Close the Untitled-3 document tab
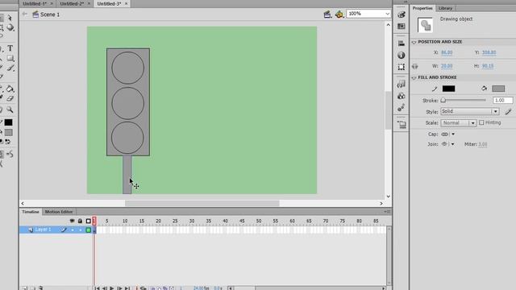Viewport: 516px width, 290px height. click(x=126, y=3)
